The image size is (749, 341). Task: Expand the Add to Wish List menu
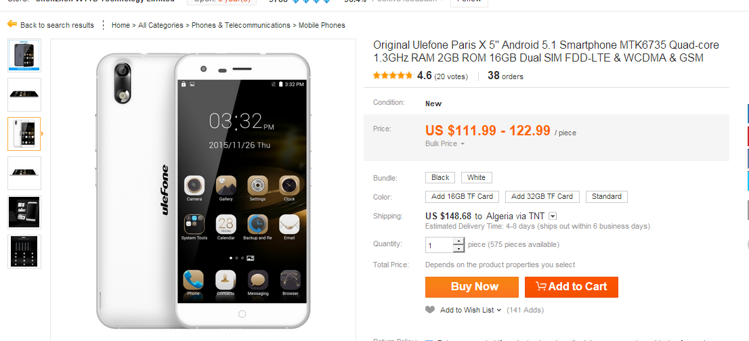click(x=471, y=310)
